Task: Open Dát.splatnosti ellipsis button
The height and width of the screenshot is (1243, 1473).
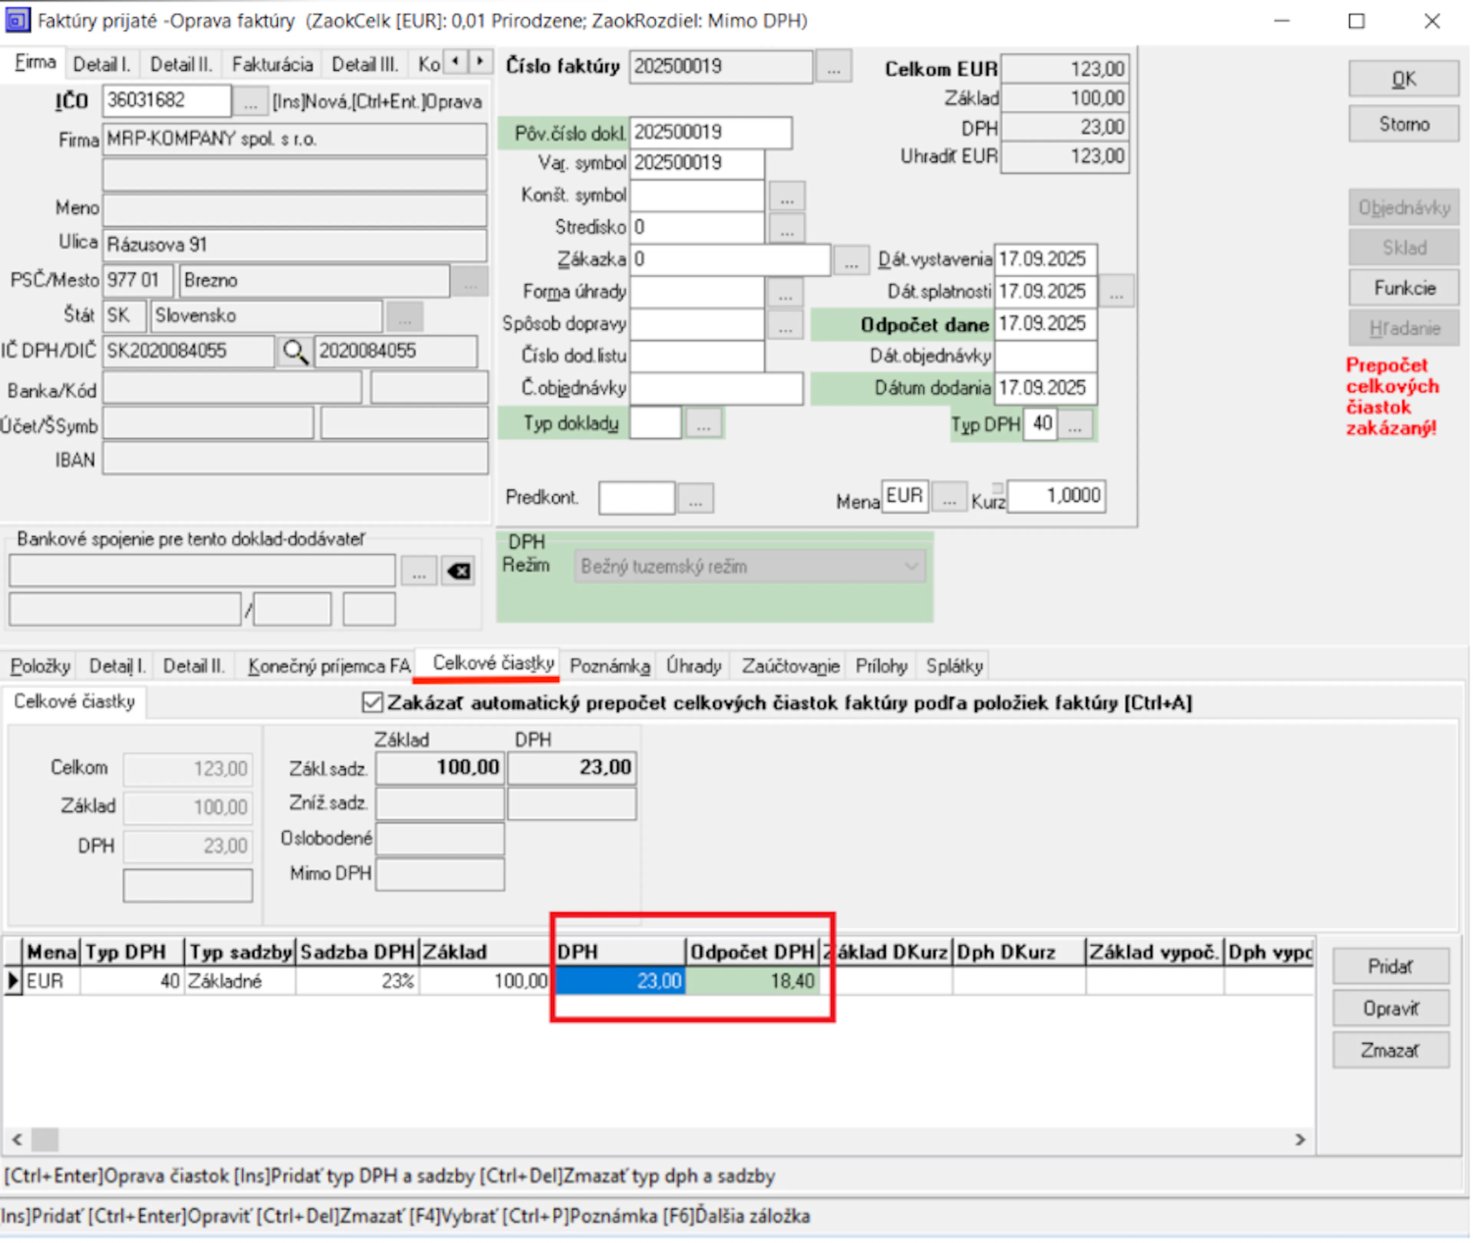Action: [x=1117, y=292]
